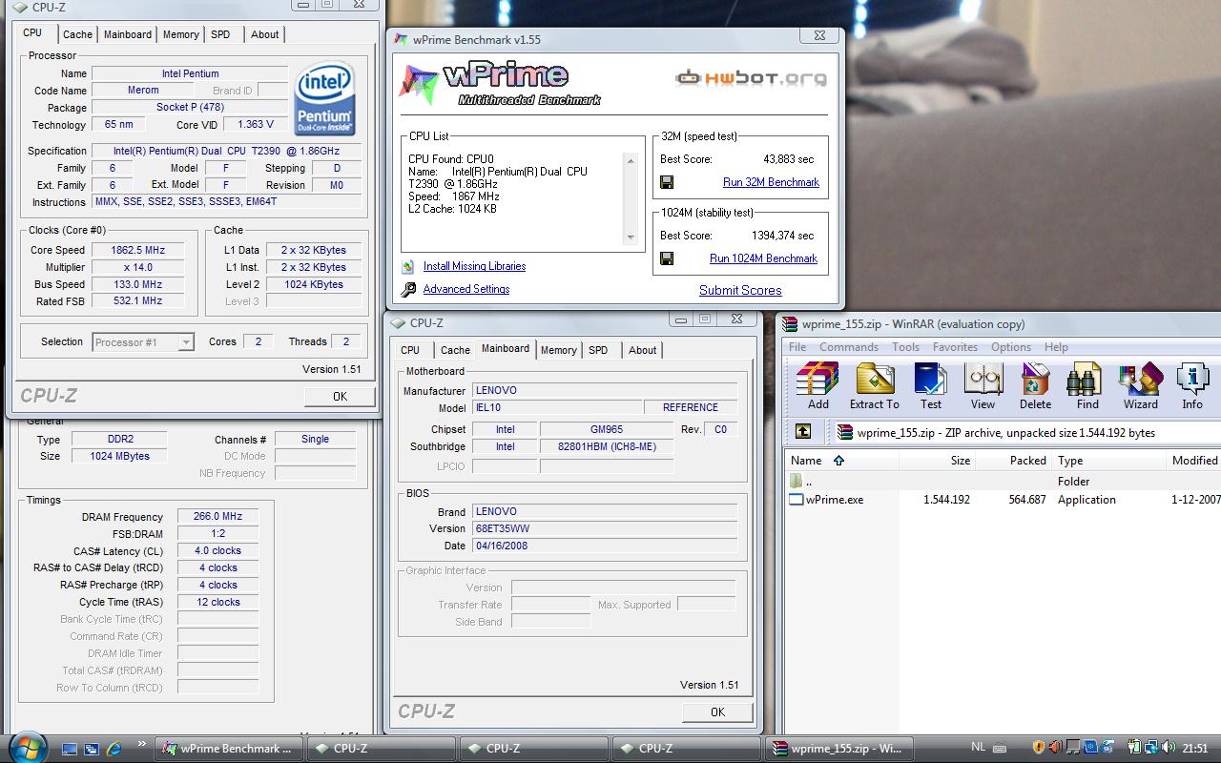Click the WinRAR archive path dropdown field

[x=1026, y=432]
